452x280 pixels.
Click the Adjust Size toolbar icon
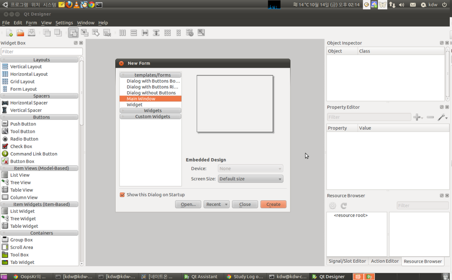201,33
